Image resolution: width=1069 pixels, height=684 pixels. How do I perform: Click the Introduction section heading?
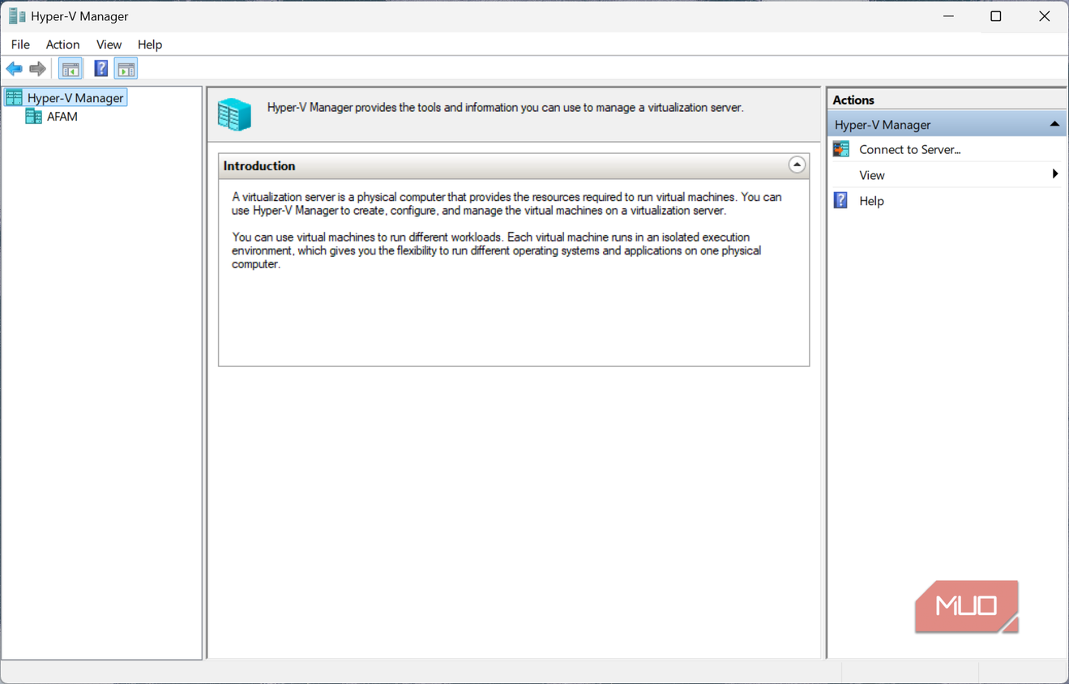pyautogui.click(x=259, y=166)
